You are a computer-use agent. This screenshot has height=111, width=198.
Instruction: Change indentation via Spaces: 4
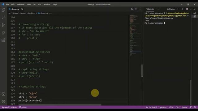click(163, 107)
